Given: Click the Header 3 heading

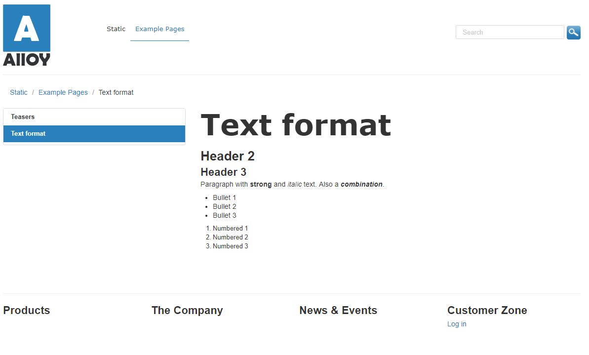Looking at the screenshot, I should click(x=223, y=172).
